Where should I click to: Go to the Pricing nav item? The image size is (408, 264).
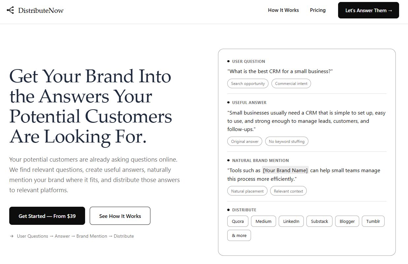tap(318, 10)
